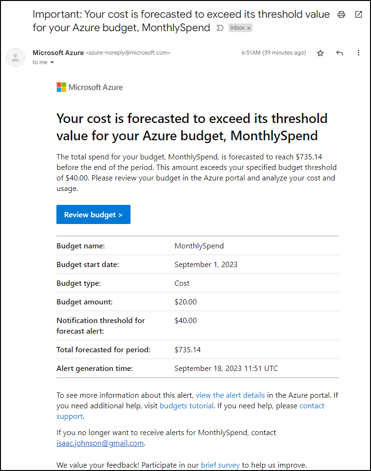Expand the 'to me' recipient details
This screenshot has height=471, width=371.
click(x=52, y=63)
